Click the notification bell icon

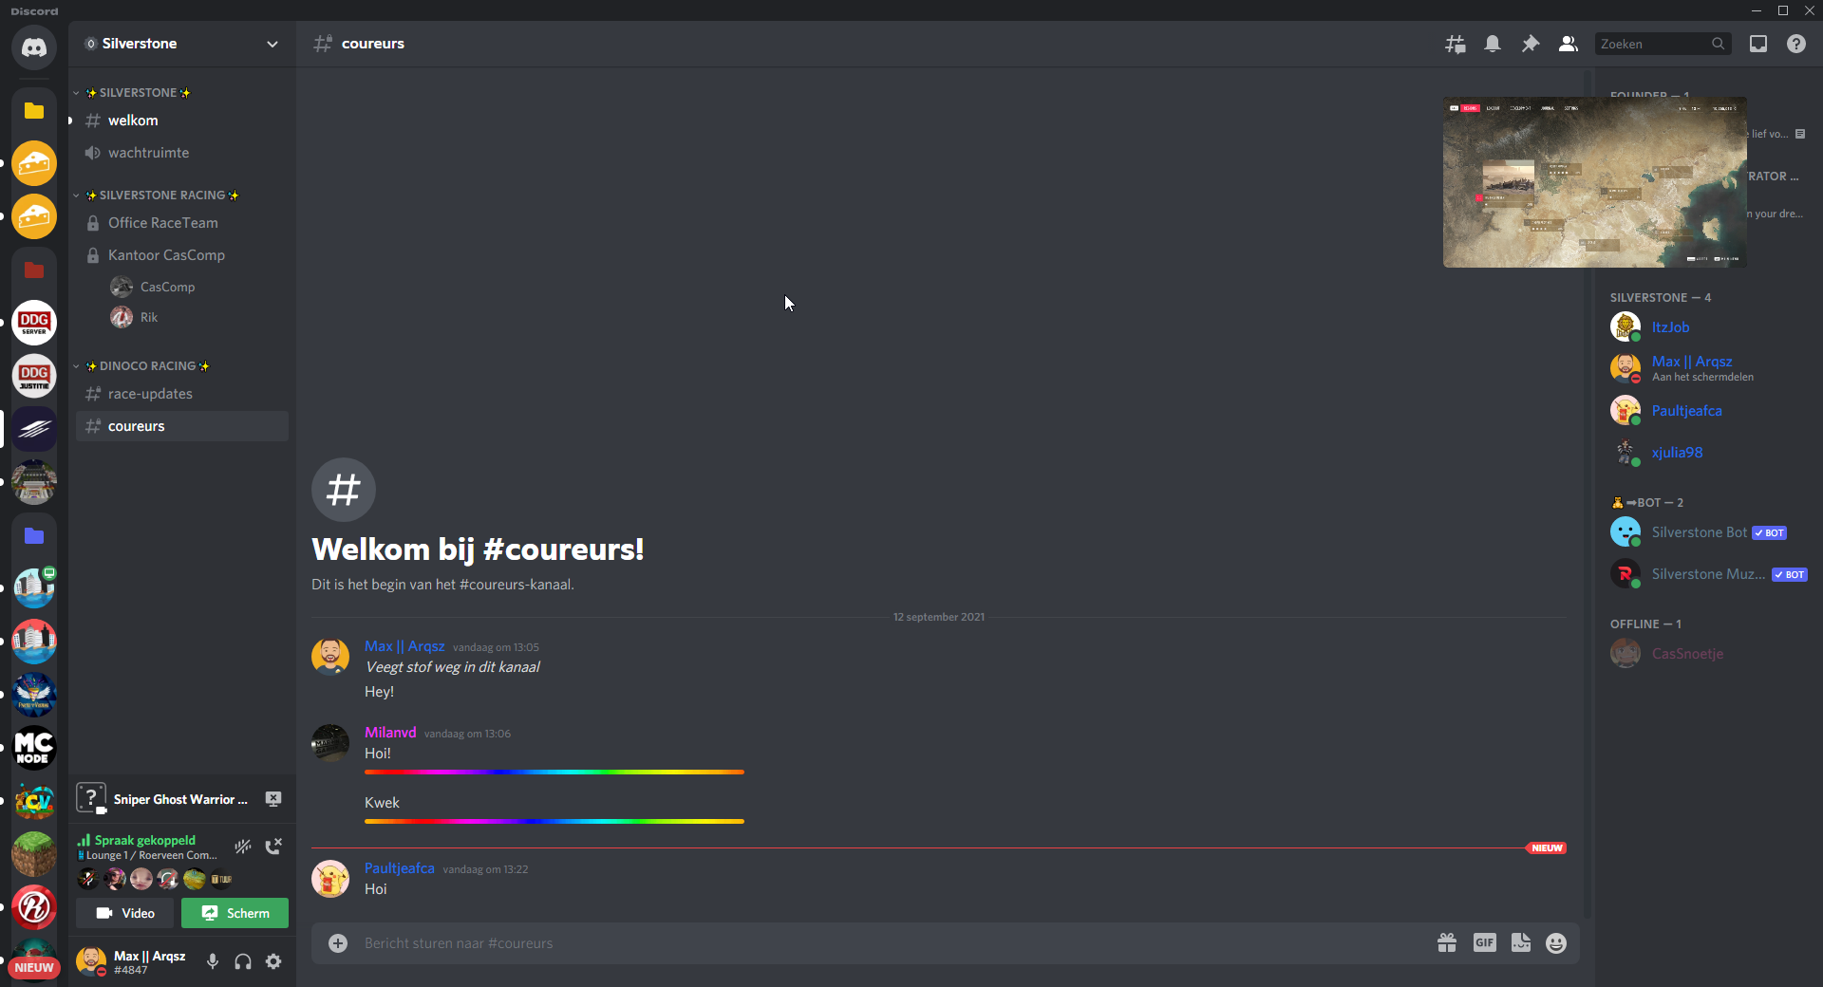tap(1493, 44)
